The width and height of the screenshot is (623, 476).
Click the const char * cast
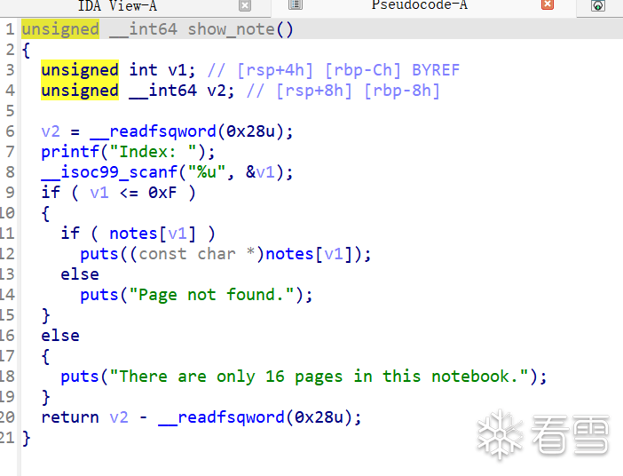[x=196, y=254]
